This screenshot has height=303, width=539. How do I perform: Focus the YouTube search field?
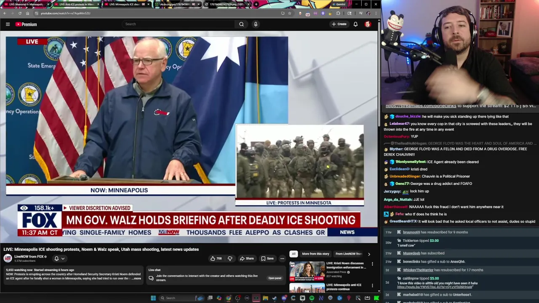click(178, 24)
